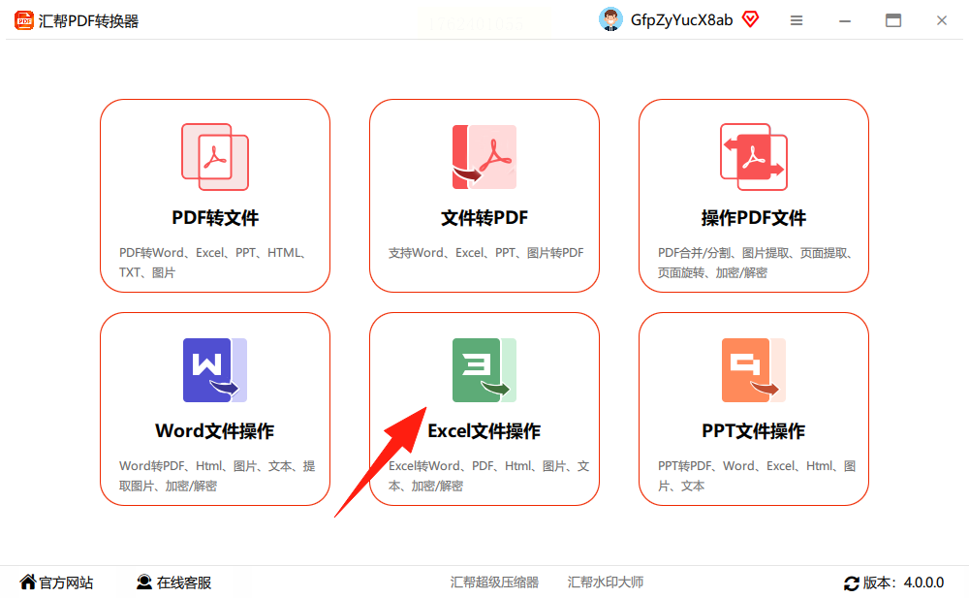Click the user avatar picture

(x=610, y=19)
